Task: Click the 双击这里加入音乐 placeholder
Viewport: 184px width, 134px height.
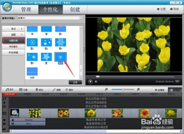Action: [96, 99]
